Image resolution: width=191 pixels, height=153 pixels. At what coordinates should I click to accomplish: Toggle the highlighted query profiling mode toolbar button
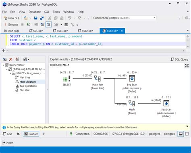pyautogui.click(x=48, y=25)
